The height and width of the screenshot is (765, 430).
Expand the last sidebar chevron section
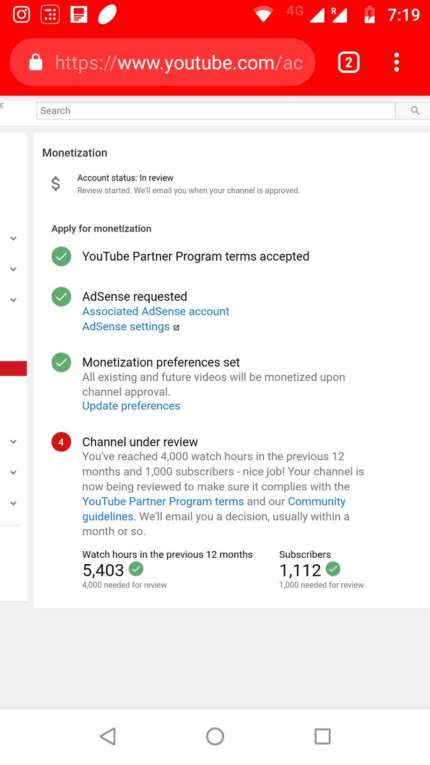click(13, 503)
